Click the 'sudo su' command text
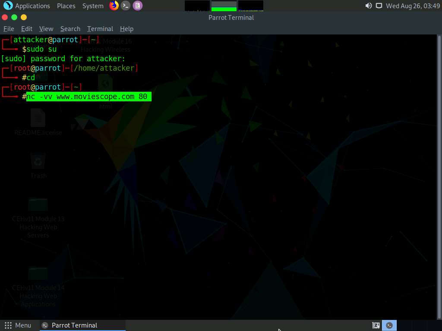 pyautogui.click(x=41, y=49)
